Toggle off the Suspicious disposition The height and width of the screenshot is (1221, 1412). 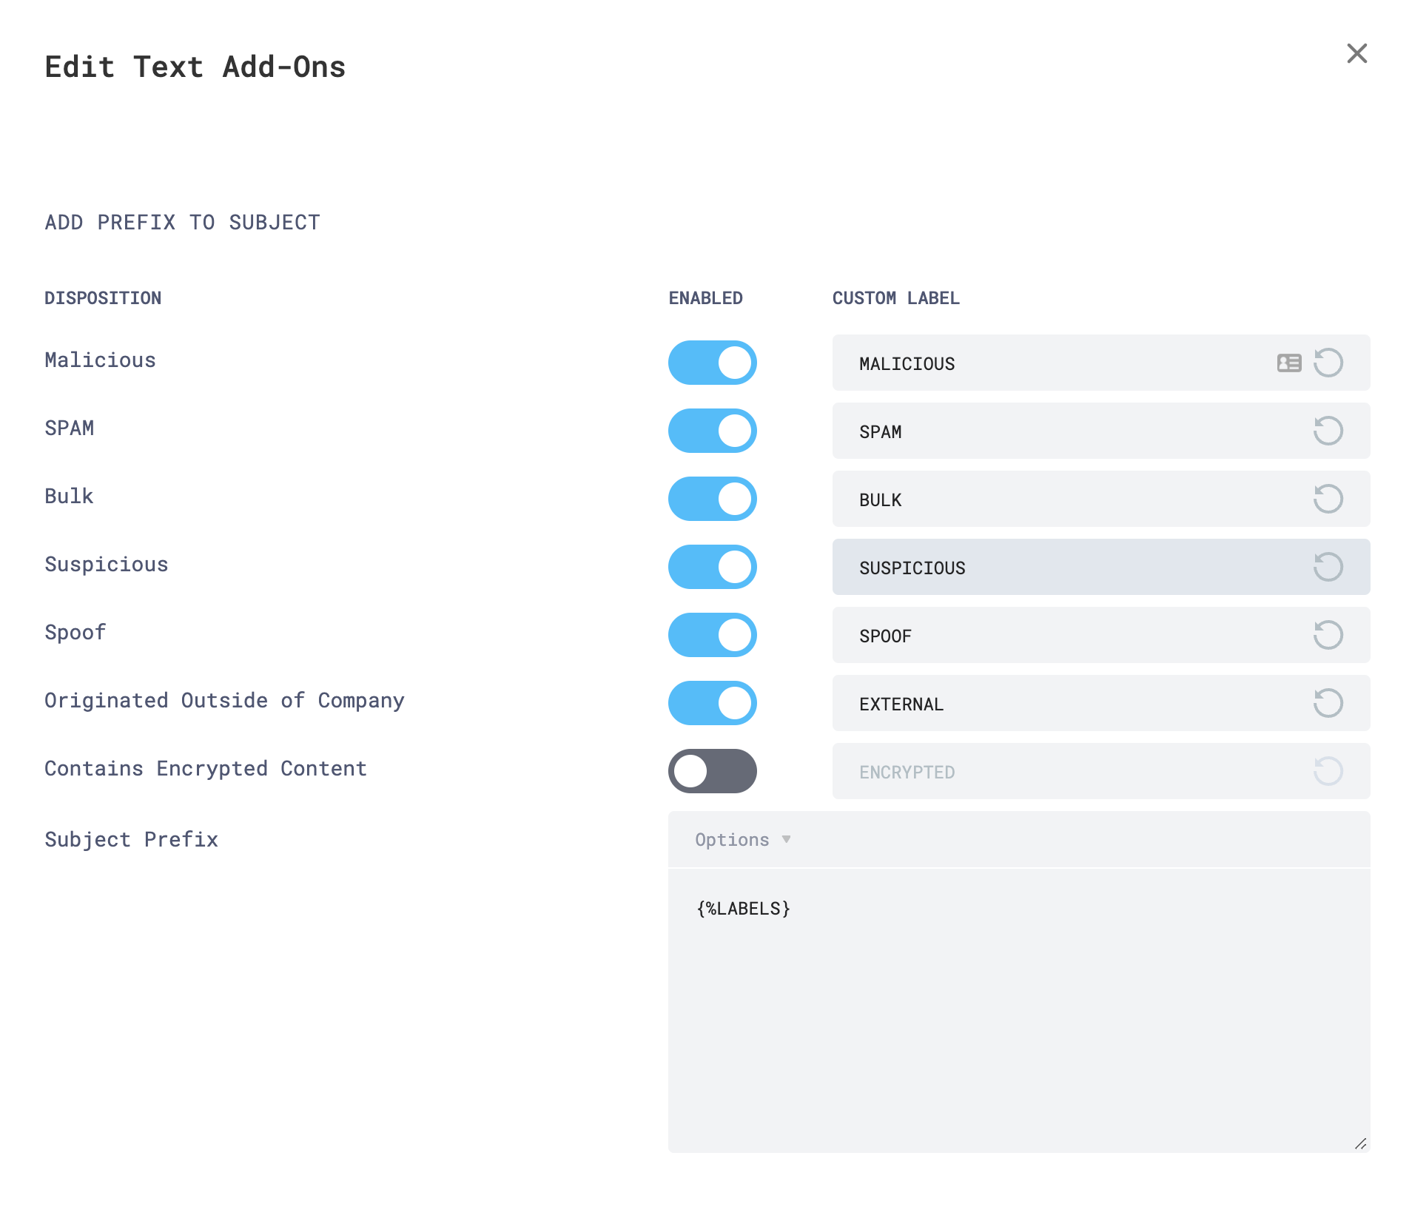click(x=712, y=567)
